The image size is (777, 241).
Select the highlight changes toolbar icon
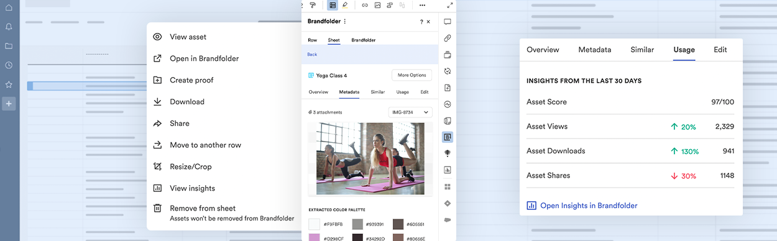(x=345, y=5)
